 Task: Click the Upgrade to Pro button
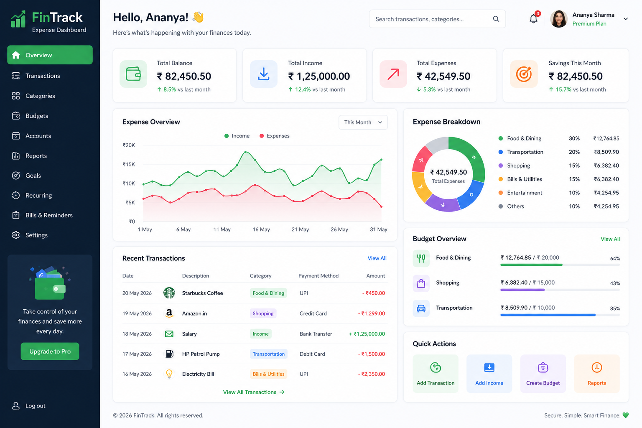(x=50, y=352)
